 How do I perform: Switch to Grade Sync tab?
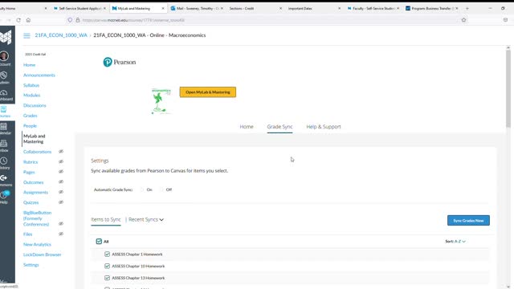pyautogui.click(x=279, y=127)
